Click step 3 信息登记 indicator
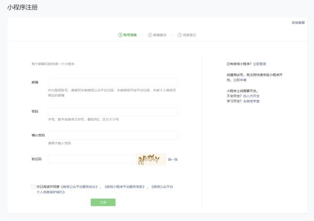Image resolution: width=314 pixels, height=221 pixels. (x=187, y=35)
